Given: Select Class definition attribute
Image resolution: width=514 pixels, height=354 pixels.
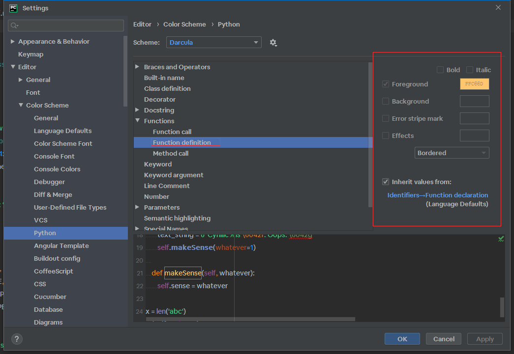Looking at the screenshot, I should coord(167,89).
